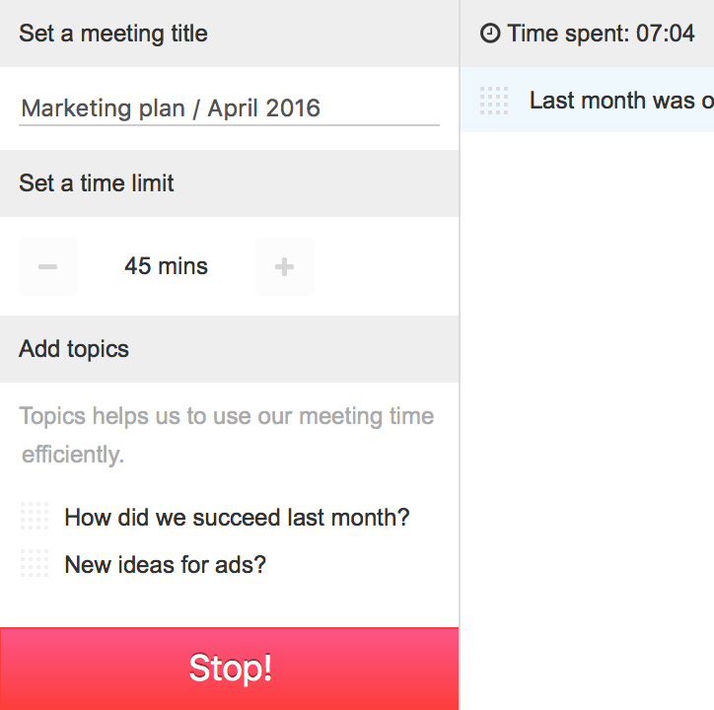Grab the drag handle of 'New ideas for ads?' topic
This screenshot has height=710, width=714.
point(35,563)
